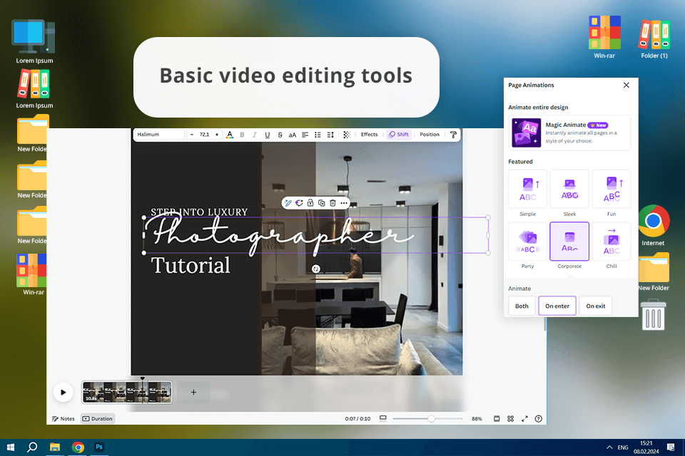Play the video timeline
Screen dimensions: 685x456
[63, 393]
